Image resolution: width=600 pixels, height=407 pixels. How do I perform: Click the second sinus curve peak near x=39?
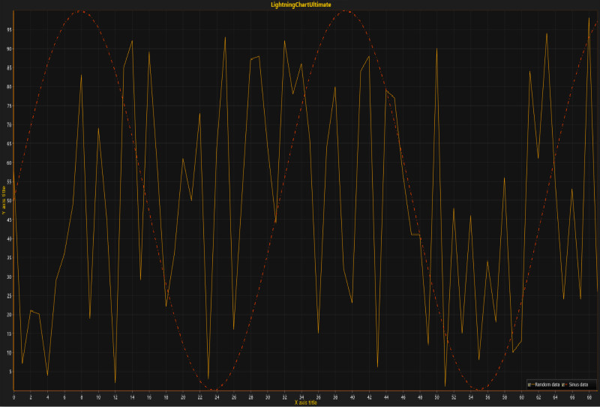[344, 11]
